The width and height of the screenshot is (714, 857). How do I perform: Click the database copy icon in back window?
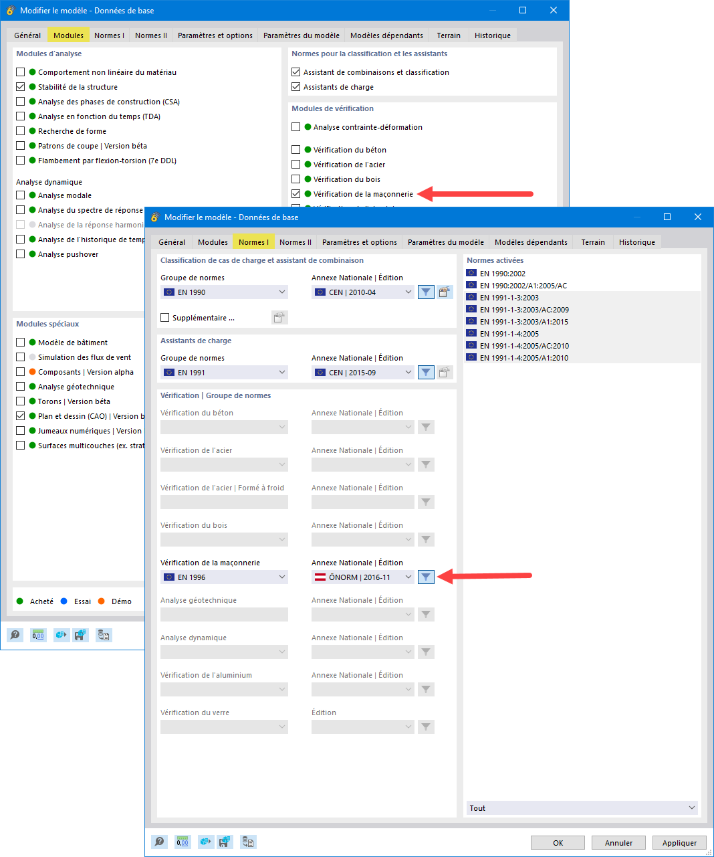tap(104, 635)
